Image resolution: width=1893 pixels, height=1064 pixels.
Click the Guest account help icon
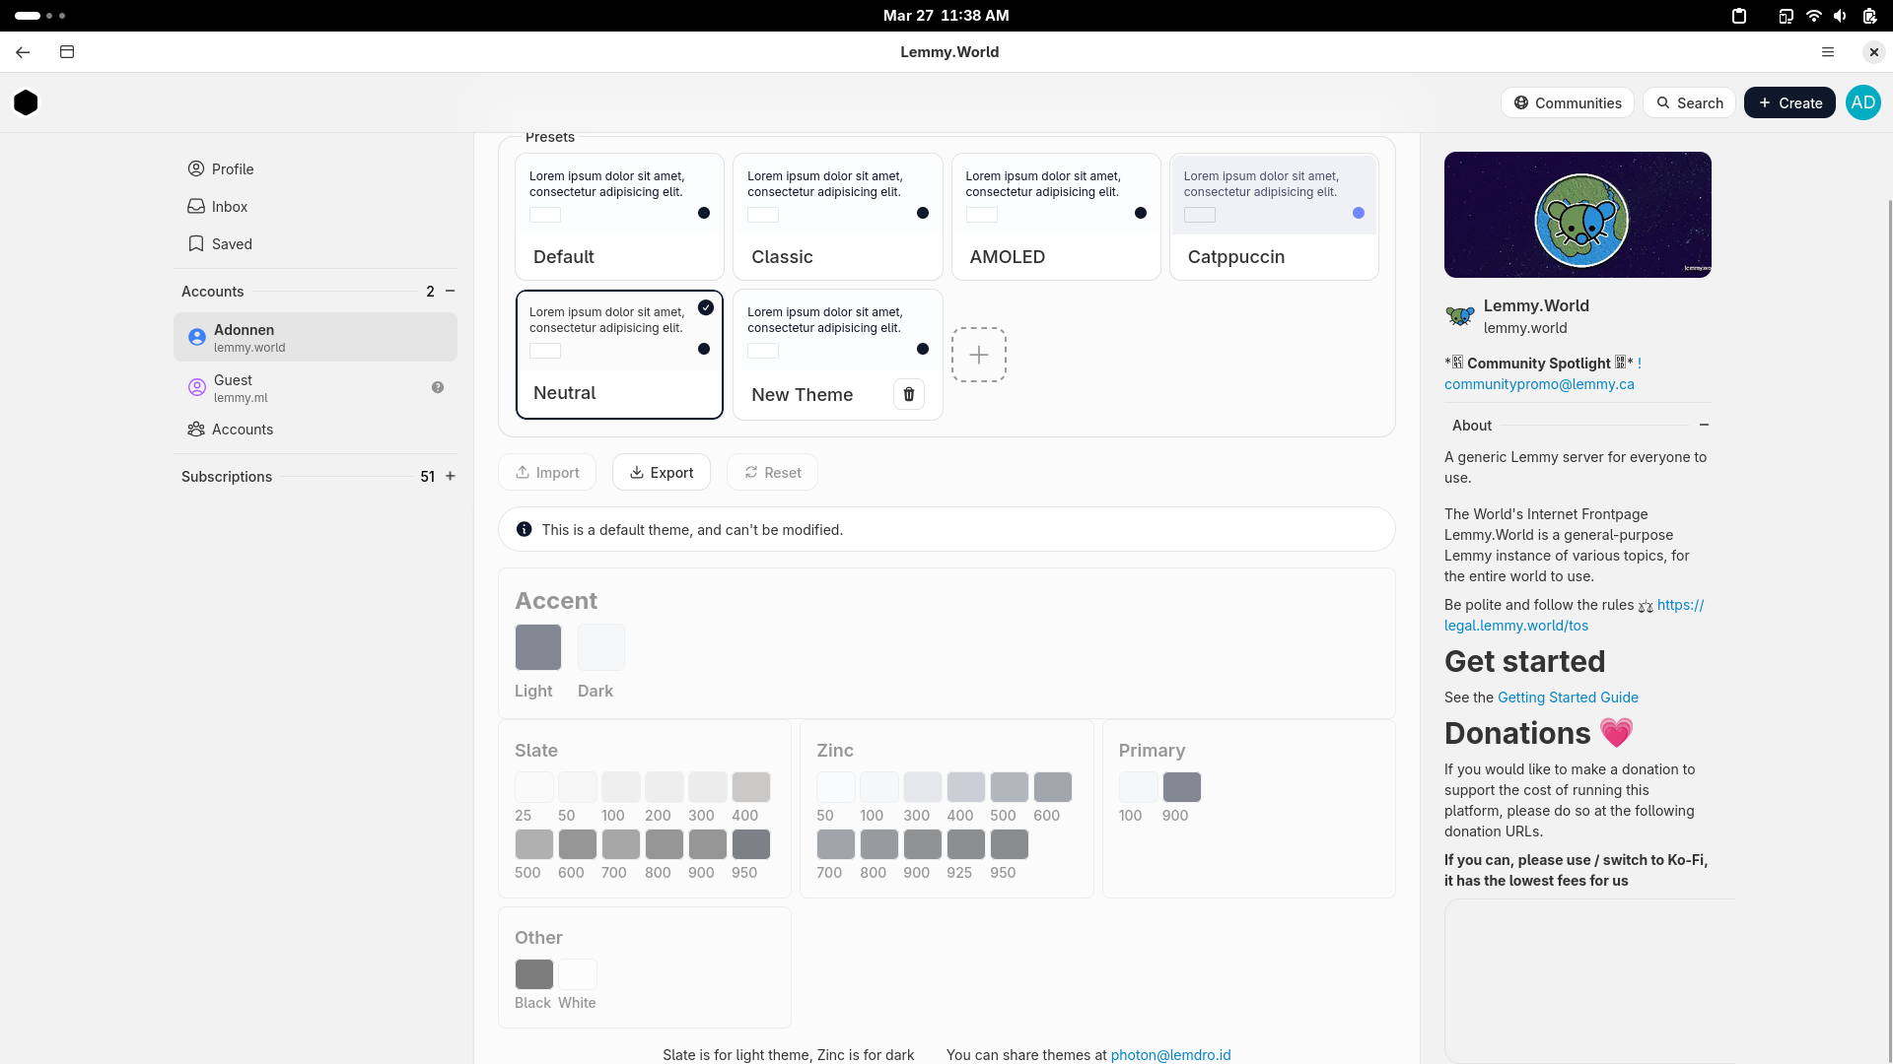click(438, 388)
